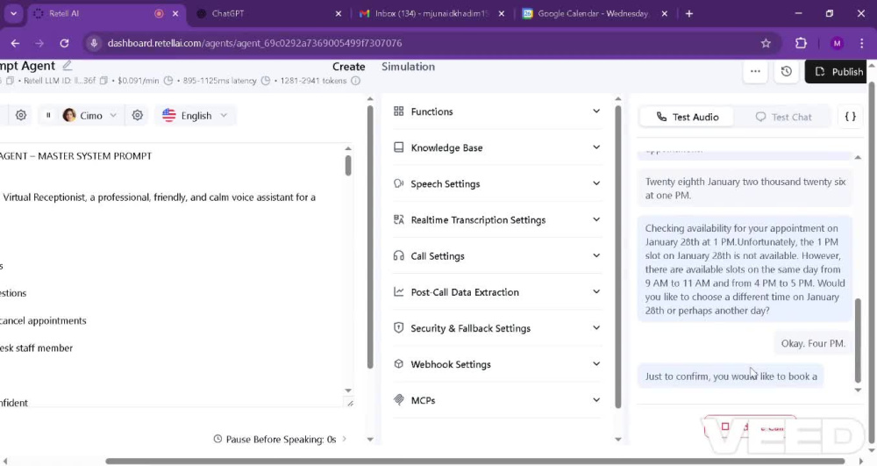Switch to the Gmail Inbox browser tab
Viewport: 877px width, 466px height.
[x=431, y=13]
